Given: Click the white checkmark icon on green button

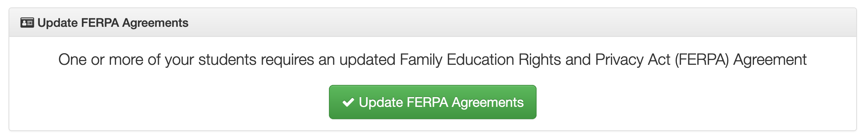Looking at the screenshot, I should (x=348, y=102).
